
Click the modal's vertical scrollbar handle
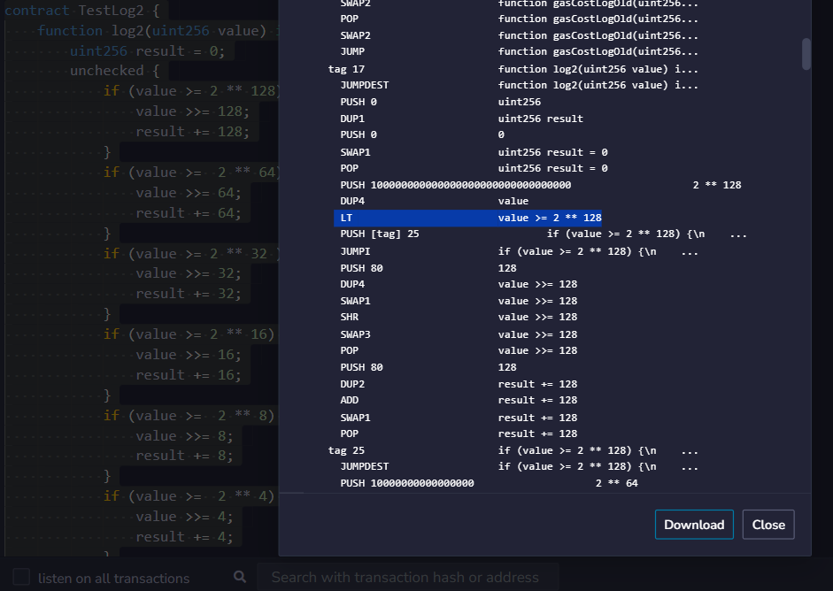805,53
